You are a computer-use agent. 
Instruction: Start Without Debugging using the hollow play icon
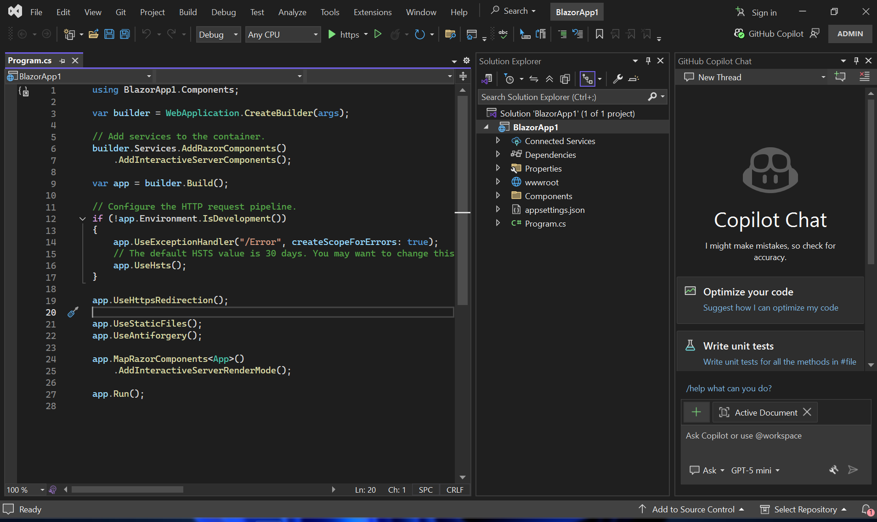pyautogui.click(x=378, y=34)
